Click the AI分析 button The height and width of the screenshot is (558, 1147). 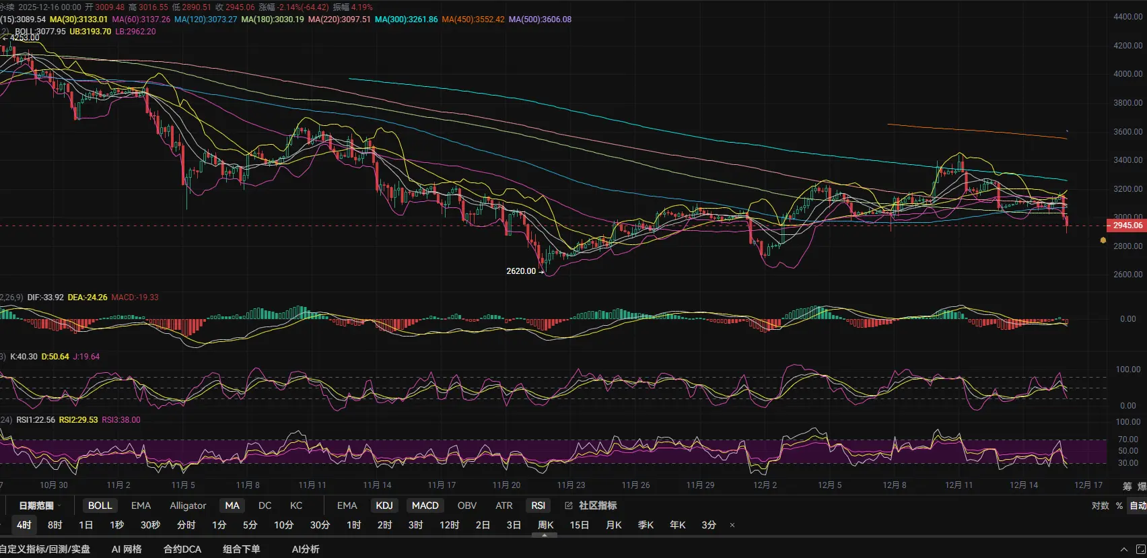pyautogui.click(x=305, y=549)
